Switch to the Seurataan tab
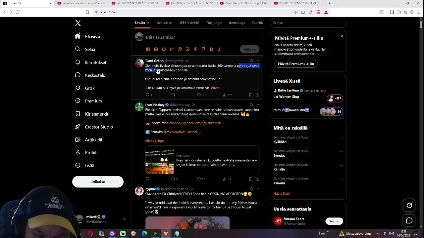The width and height of the screenshot is (424, 238). click(165, 23)
